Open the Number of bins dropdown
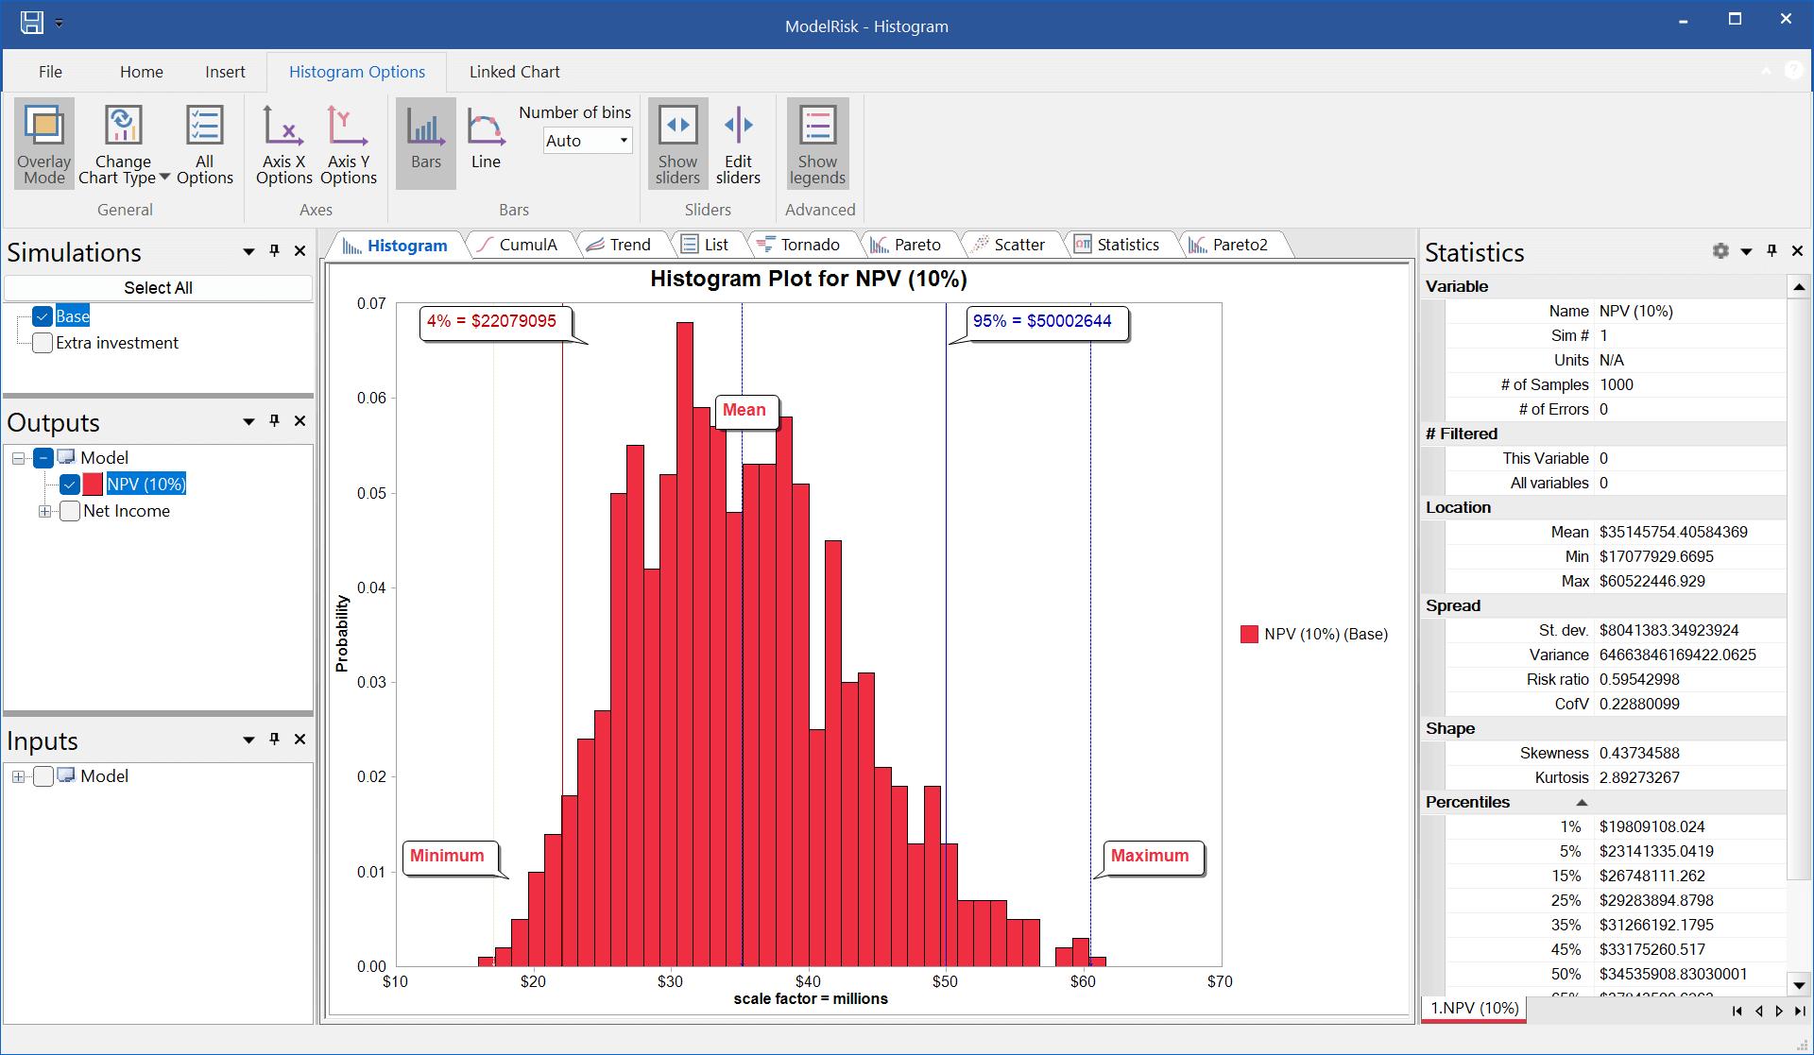 click(x=624, y=141)
